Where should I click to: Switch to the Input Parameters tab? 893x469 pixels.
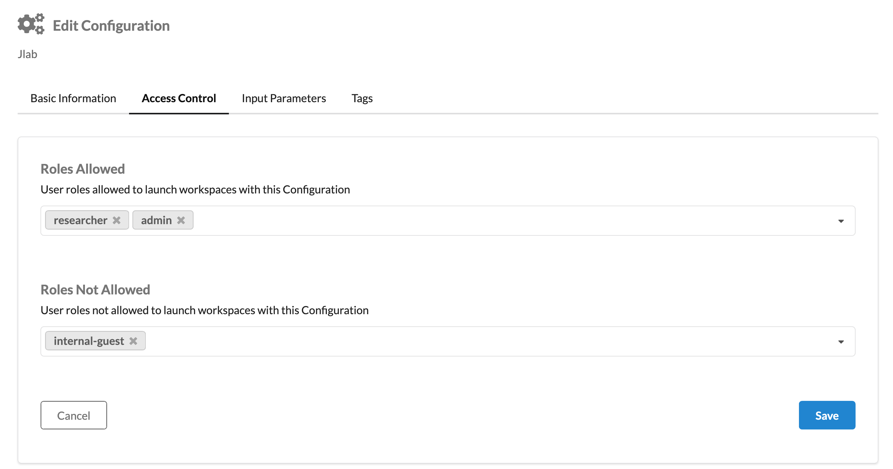click(284, 98)
